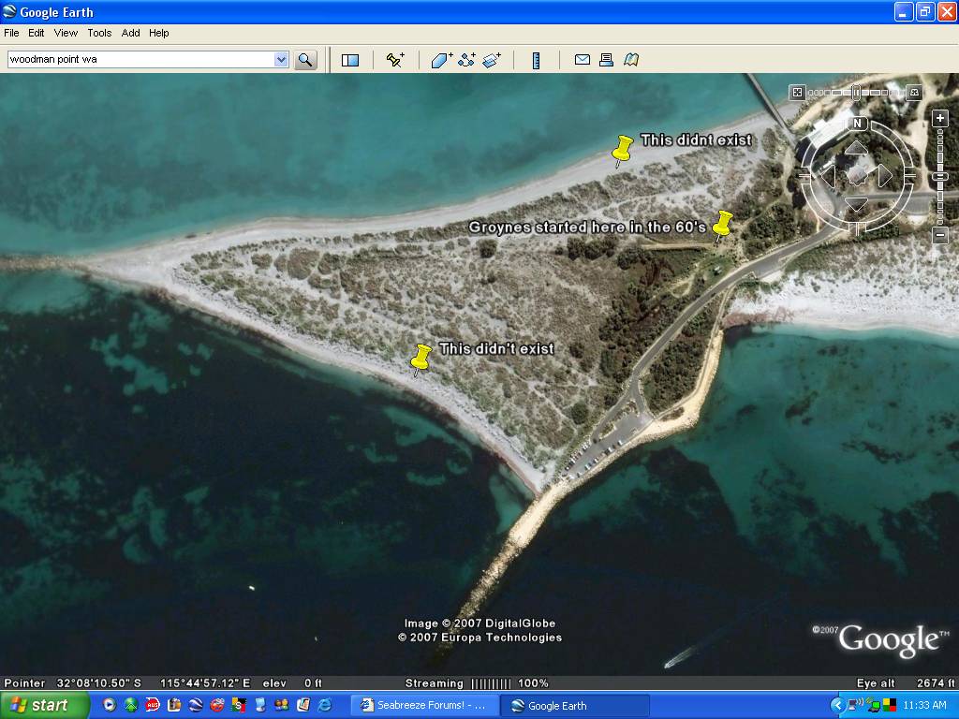
Task: Add an image overlay
Action: pos(493,60)
